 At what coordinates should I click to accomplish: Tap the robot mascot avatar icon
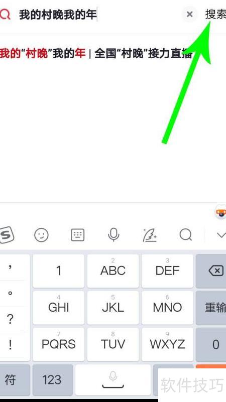click(x=220, y=213)
